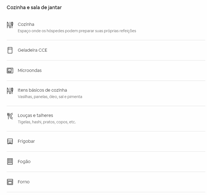Click the Cozinha e sala de jantar heading
207x195 pixels.
34,7
